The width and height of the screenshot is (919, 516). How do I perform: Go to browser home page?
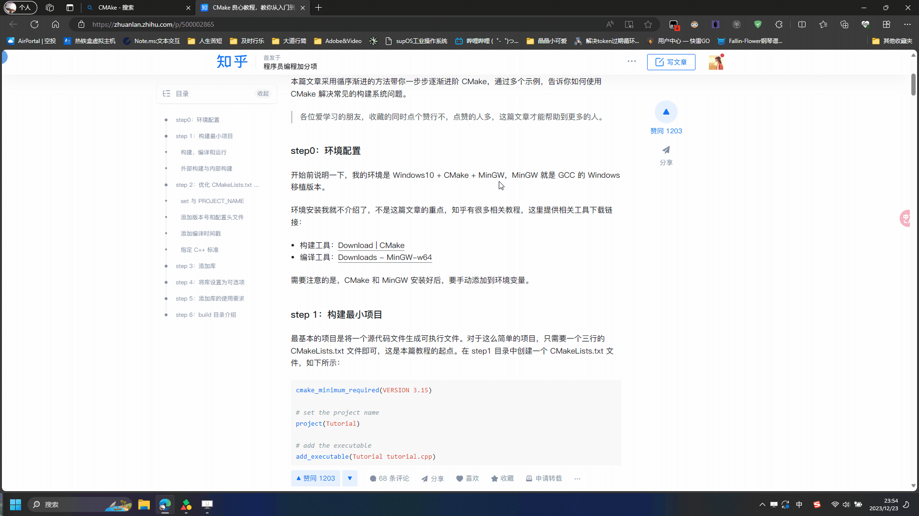pyautogui.click(x=56, y=24)
